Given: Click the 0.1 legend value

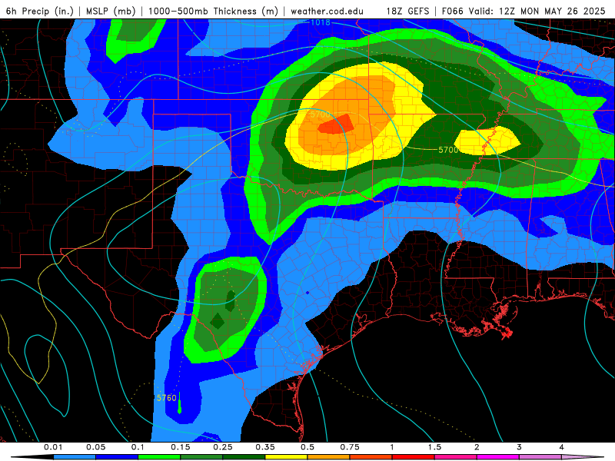Looking at the screenshot, I should click(x=138, y=447).
